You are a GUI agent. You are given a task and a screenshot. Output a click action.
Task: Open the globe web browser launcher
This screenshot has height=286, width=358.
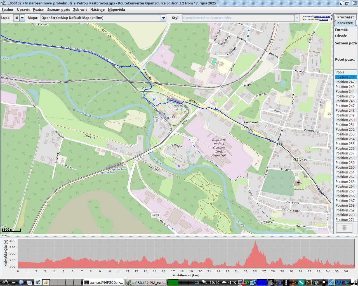coord(21,282)
